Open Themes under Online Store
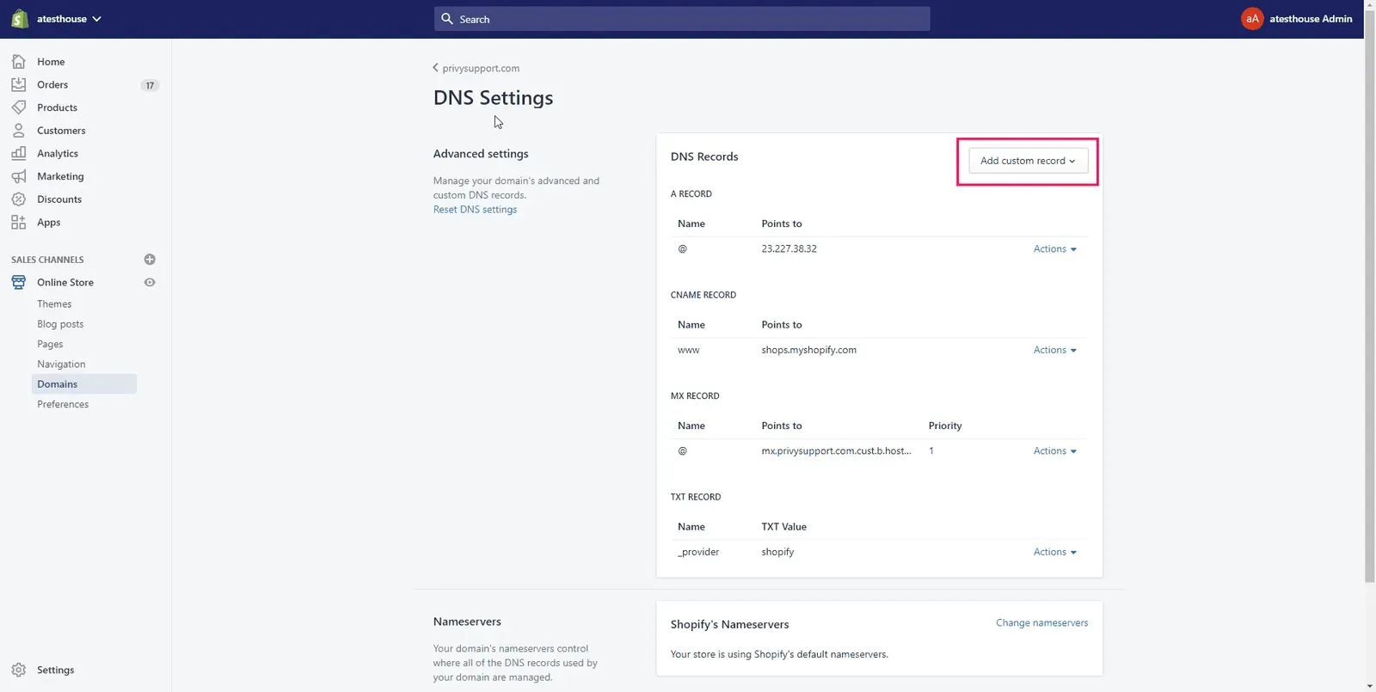1376x692 pixels. point(54,304)
